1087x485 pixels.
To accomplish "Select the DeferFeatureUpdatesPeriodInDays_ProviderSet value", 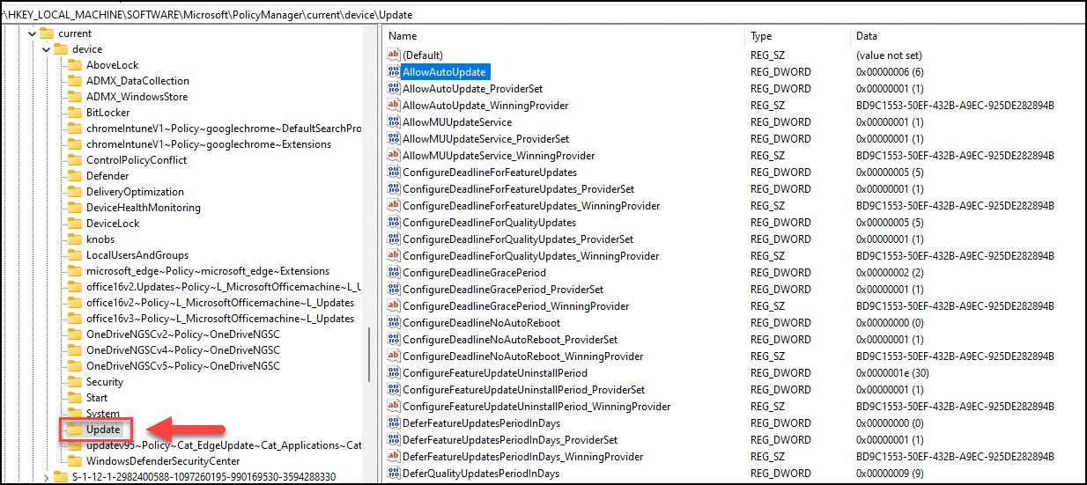I will point(510,440).
